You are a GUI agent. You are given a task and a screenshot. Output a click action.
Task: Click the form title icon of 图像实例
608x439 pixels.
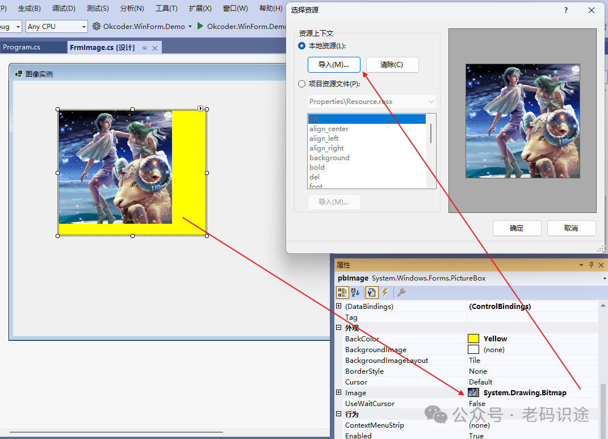(19, 74)
